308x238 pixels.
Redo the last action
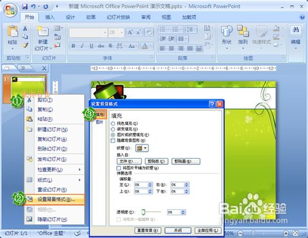pos(46,7)
